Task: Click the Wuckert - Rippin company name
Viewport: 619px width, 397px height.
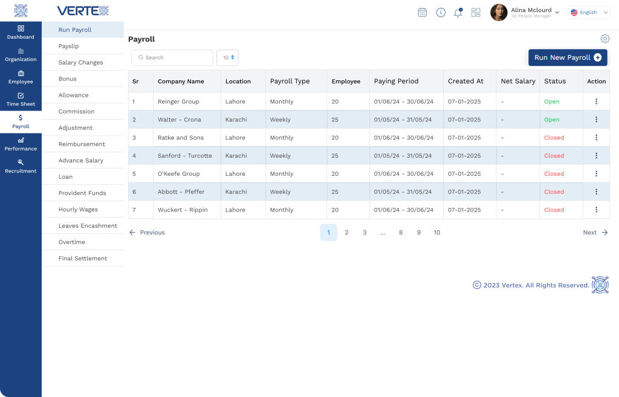Action: 183,210
